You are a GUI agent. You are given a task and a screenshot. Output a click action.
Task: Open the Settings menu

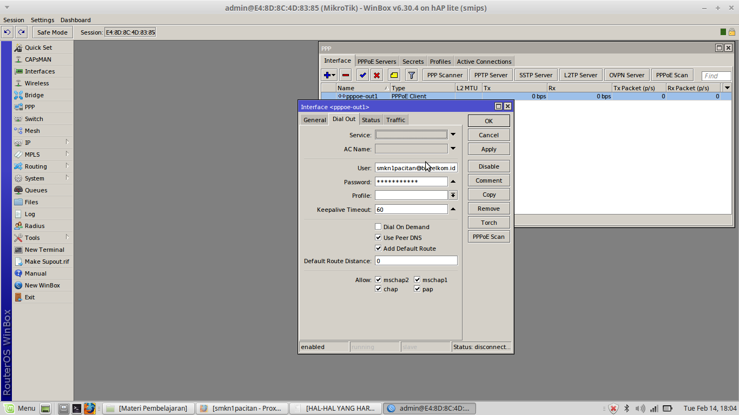coord(42,20)
